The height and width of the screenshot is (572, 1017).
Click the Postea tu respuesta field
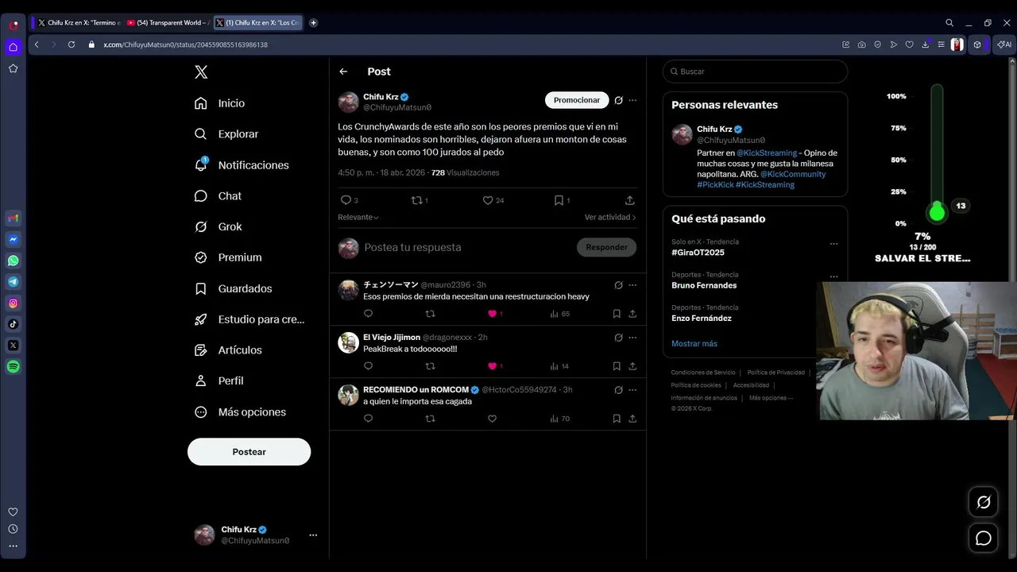pyautogui.click(x=465, y=247)
